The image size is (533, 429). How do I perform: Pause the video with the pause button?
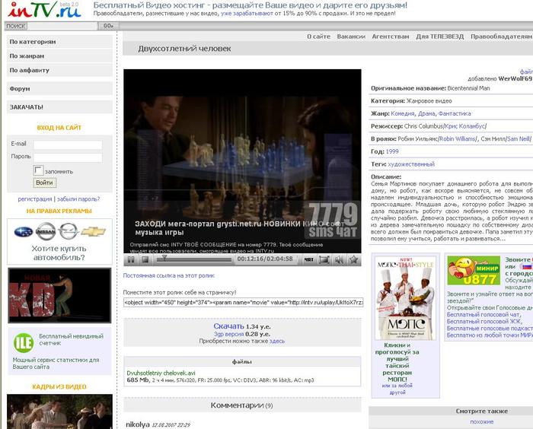pyautogui.click(x=131, y=260)
